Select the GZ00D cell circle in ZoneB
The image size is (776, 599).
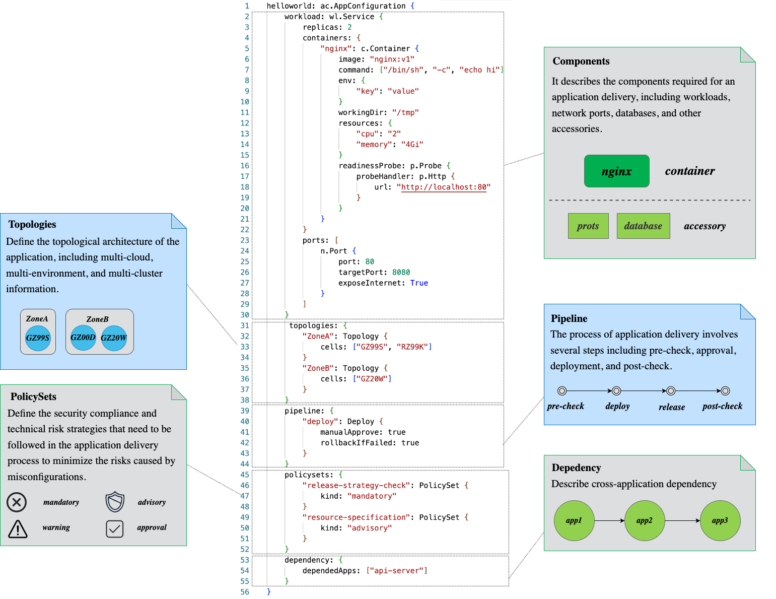coord(83,338)
